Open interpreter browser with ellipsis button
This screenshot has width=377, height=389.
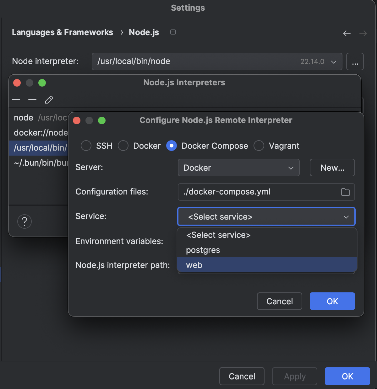pos(355,61)
